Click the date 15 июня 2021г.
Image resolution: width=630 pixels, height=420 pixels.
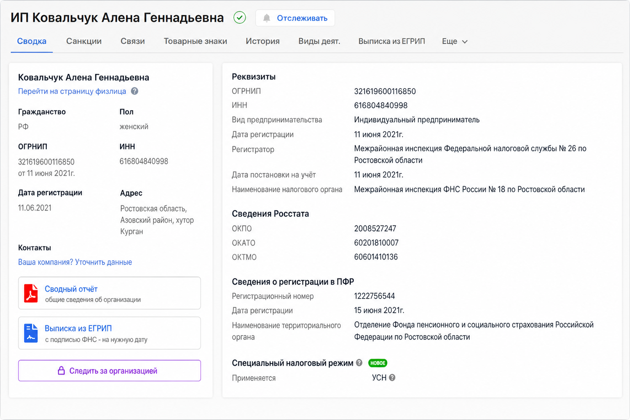pyautogui.click(x=379, y=310)
